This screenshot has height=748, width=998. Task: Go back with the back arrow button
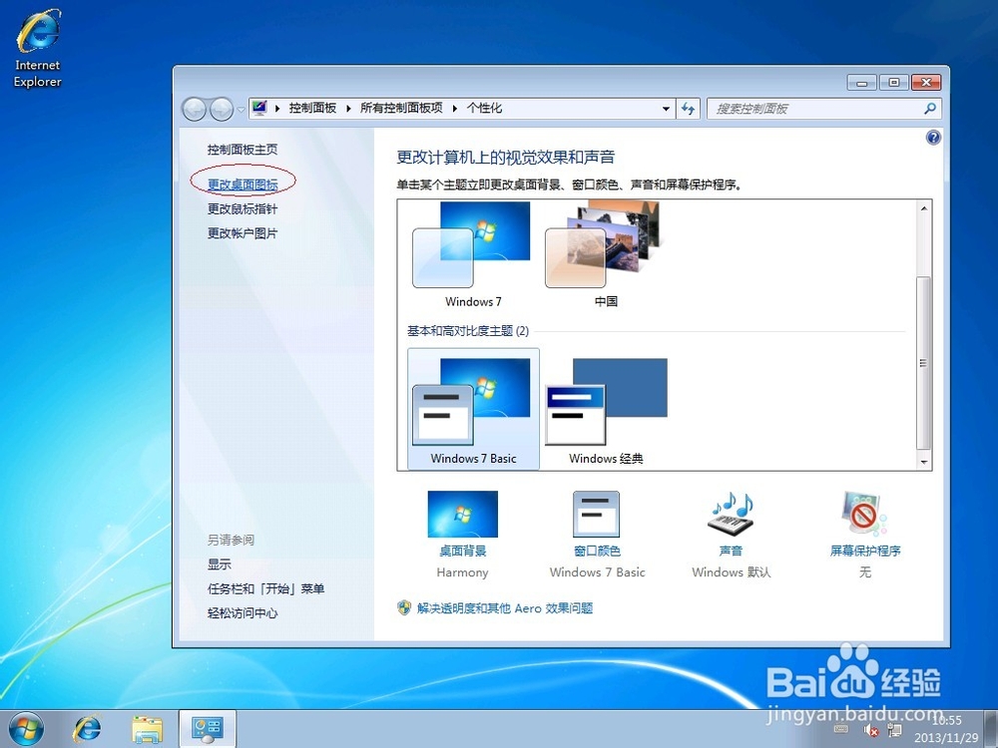click(x=195, y=110)
